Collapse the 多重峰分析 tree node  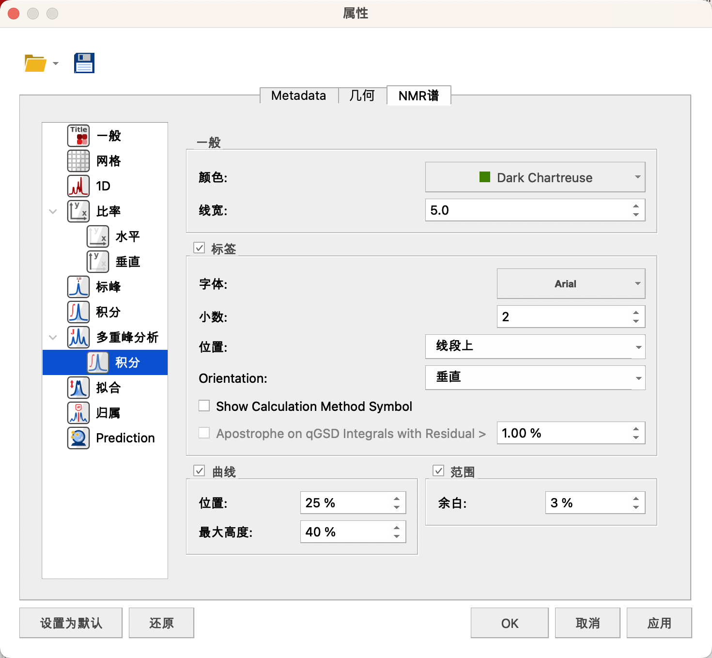coord(53,337)
